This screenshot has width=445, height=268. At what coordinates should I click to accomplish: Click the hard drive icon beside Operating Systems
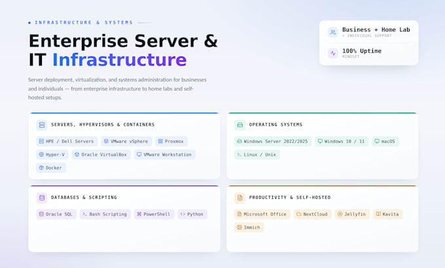tap(240, 124)
